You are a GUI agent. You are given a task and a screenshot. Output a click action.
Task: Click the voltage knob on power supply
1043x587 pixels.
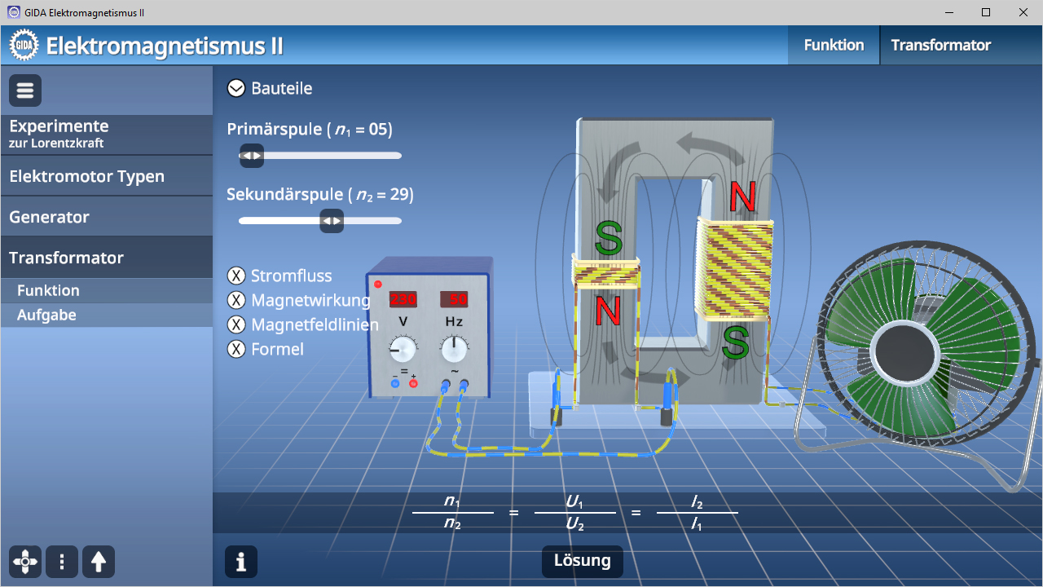403,351
